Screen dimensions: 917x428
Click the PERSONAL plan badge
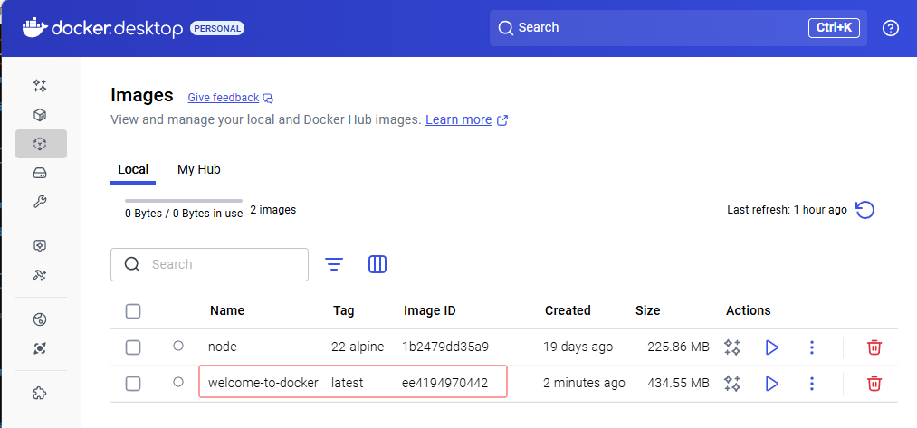(217, 28)
